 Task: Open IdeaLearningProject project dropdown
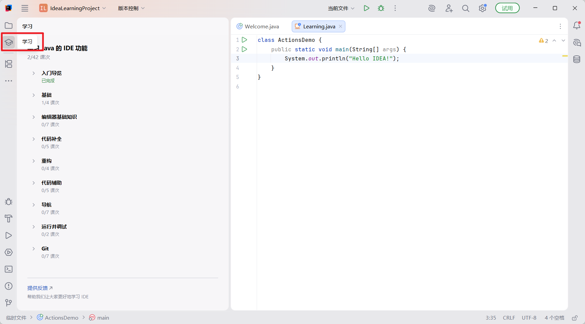coord(73,8)
